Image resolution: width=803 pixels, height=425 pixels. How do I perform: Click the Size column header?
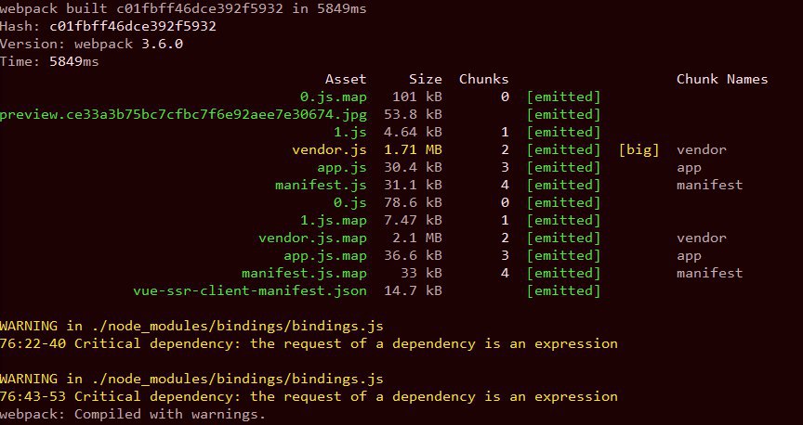click(x=425, y=79)
